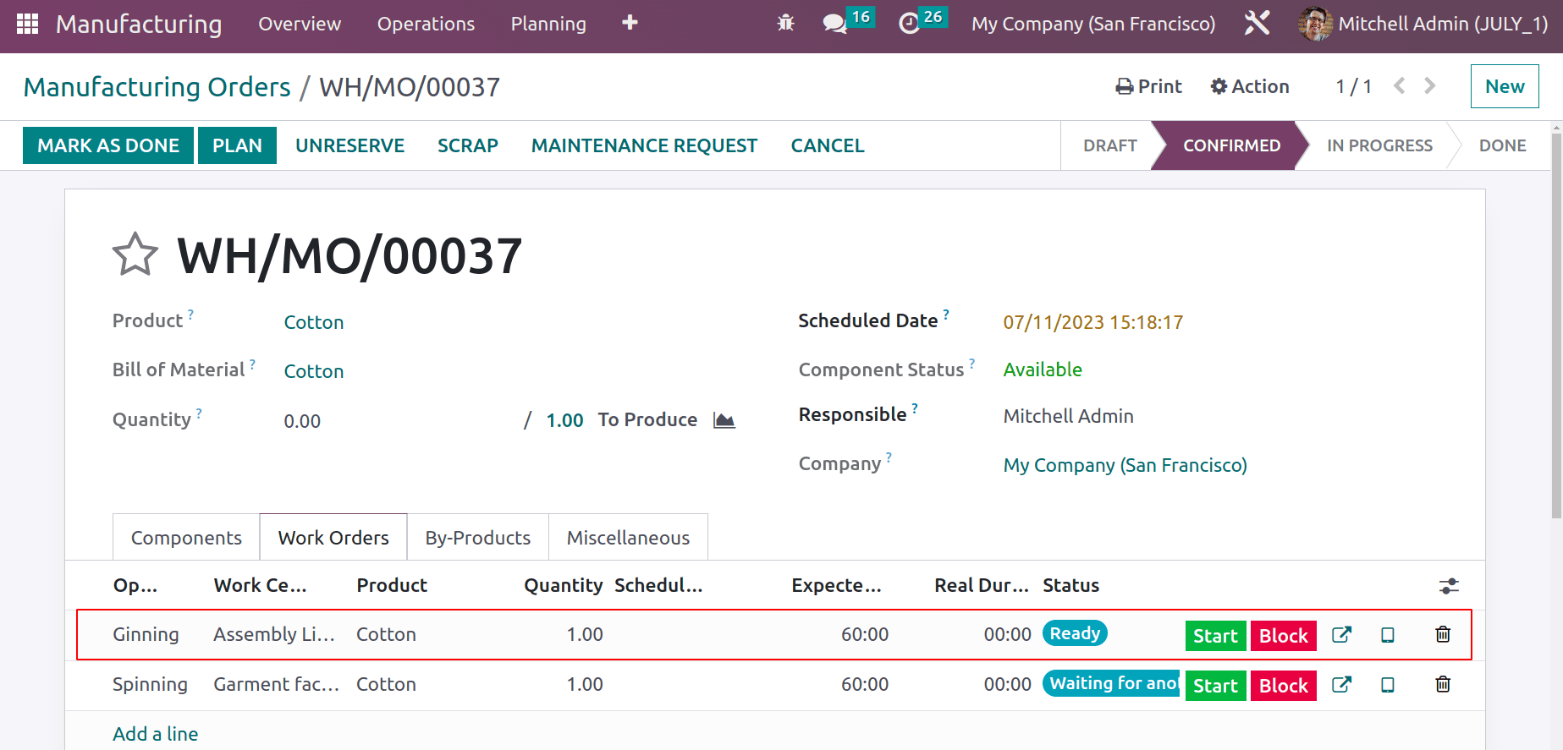The width and height of the screenshot is (1563, 750).
Task: Delete the Spinning work order row
Action: [1443, 684]
